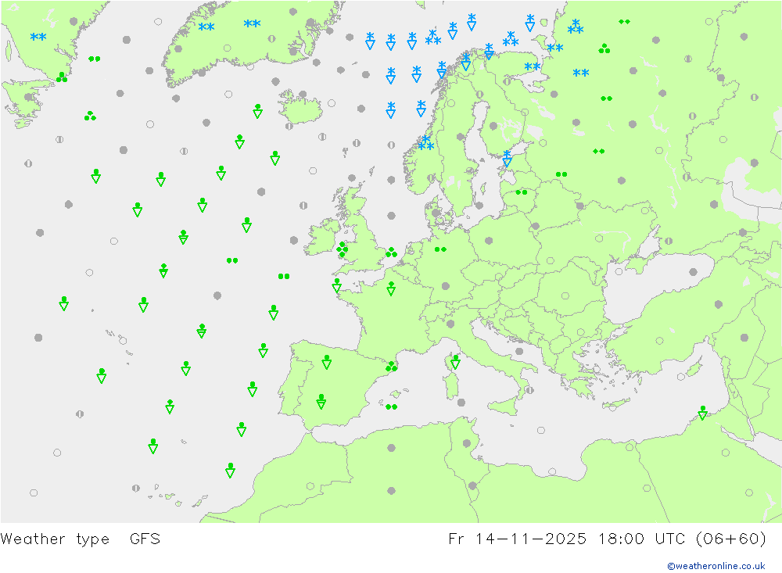782x573 pixels.
Task: Click the GFS model label
Action: [x=145, y=539]
